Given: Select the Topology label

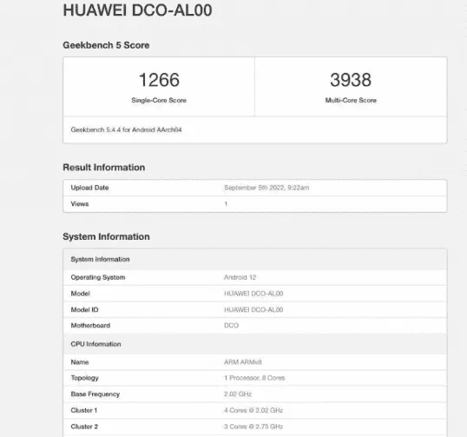Looking at the screenshot, I should [84, 378].
